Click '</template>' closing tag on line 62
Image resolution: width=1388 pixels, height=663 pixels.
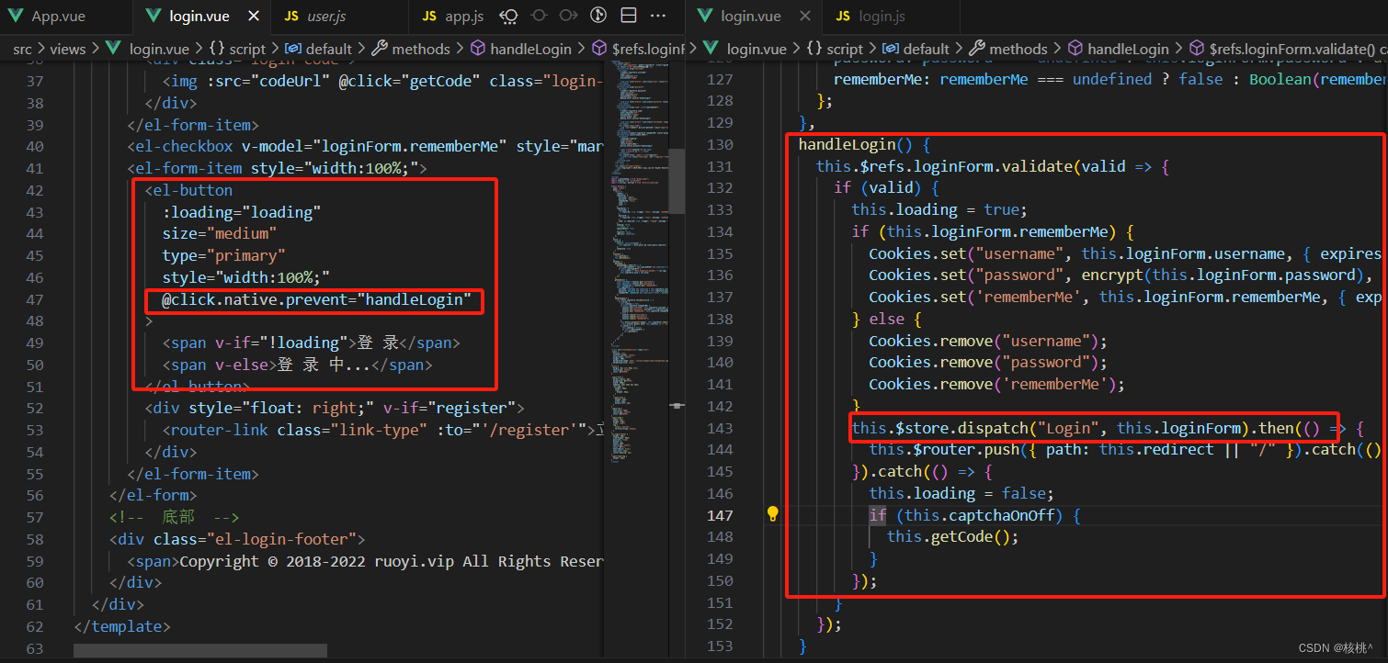click(122, 626)
